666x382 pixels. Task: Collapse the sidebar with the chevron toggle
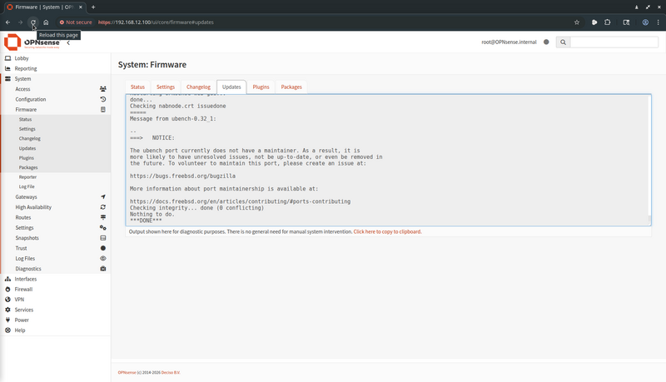[x=68, y=42]
